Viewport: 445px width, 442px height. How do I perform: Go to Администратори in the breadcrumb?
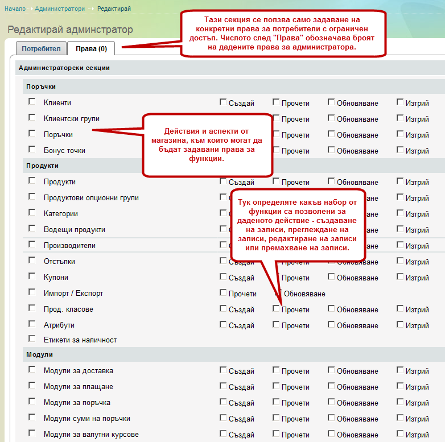click(x=60, y=9)
